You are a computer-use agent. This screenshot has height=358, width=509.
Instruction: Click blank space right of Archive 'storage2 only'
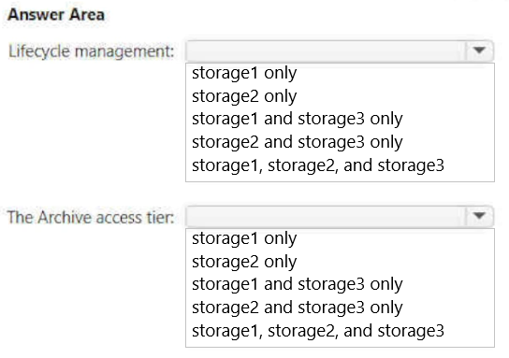click(396, 262)
